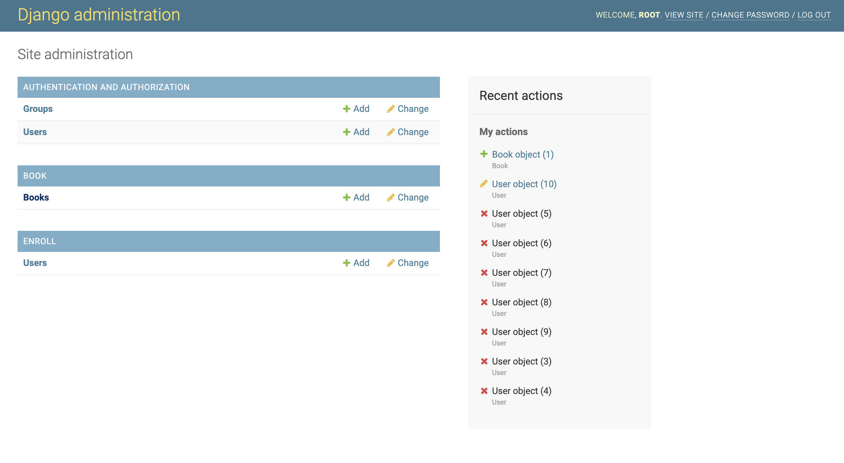This screenshot has width=844, height=463.
Task: Open the Groups model link
Action: tap(38, 109)
